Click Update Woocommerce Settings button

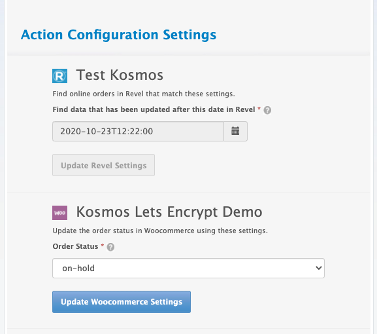[x=122, y=302]
